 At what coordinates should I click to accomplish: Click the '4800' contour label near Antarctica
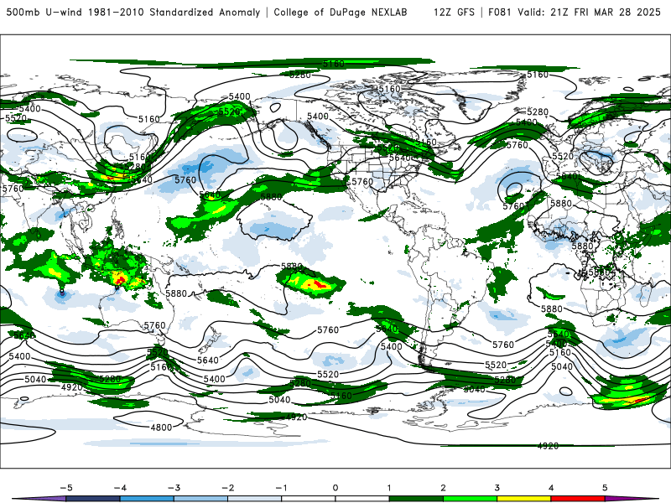click(161, 428)
